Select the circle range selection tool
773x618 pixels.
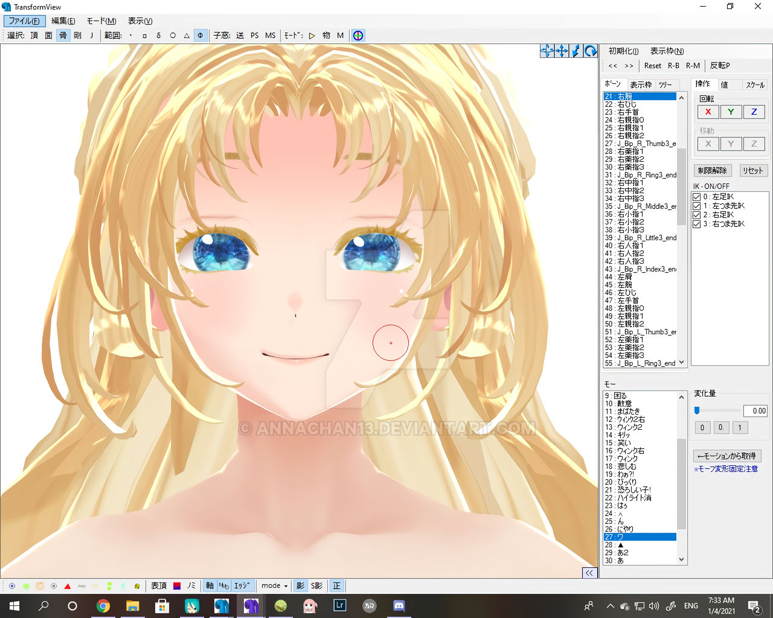pyautogui.click(x=173, y=36)
